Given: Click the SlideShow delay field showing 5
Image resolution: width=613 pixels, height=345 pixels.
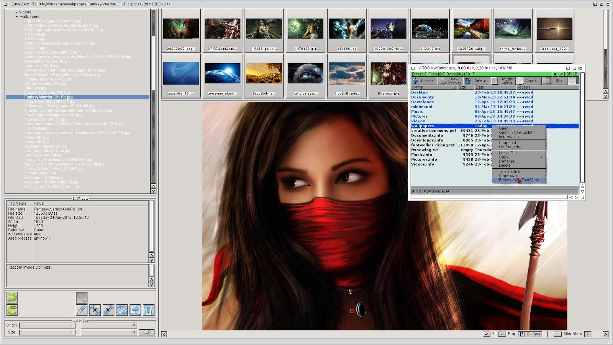Looking at the screenshot, I should (x=587, y=334).
